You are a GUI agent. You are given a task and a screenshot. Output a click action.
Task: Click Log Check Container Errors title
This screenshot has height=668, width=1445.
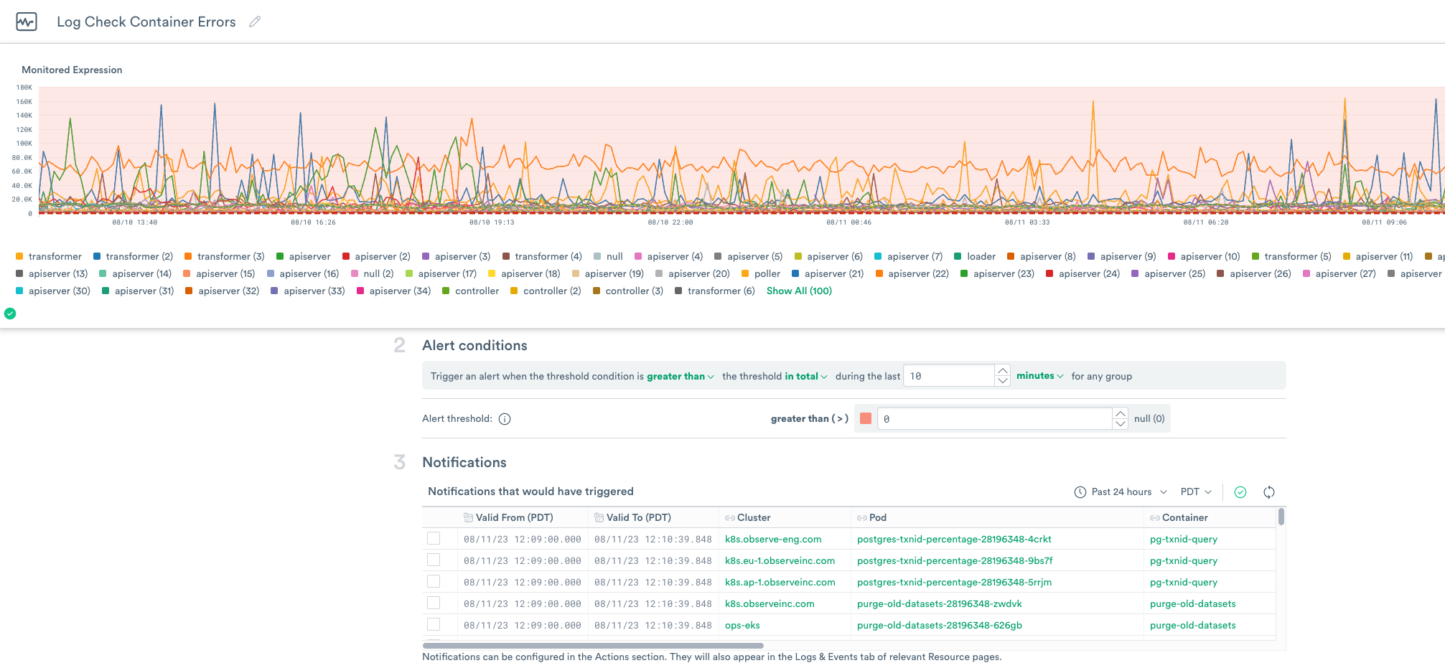146,22
